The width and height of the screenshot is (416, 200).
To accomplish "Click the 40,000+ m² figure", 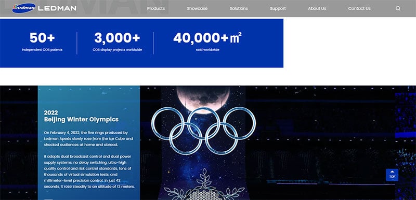I will tap(207, 38).
